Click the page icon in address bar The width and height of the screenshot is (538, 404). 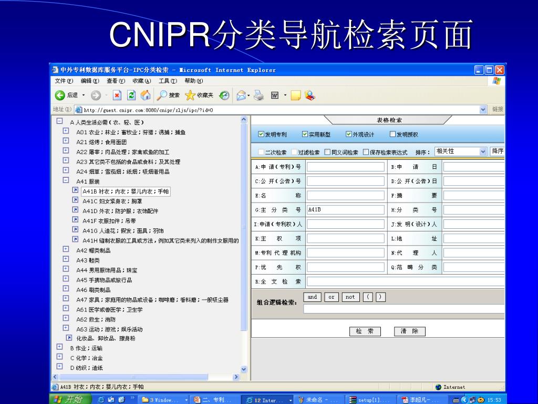click(79, 109)
